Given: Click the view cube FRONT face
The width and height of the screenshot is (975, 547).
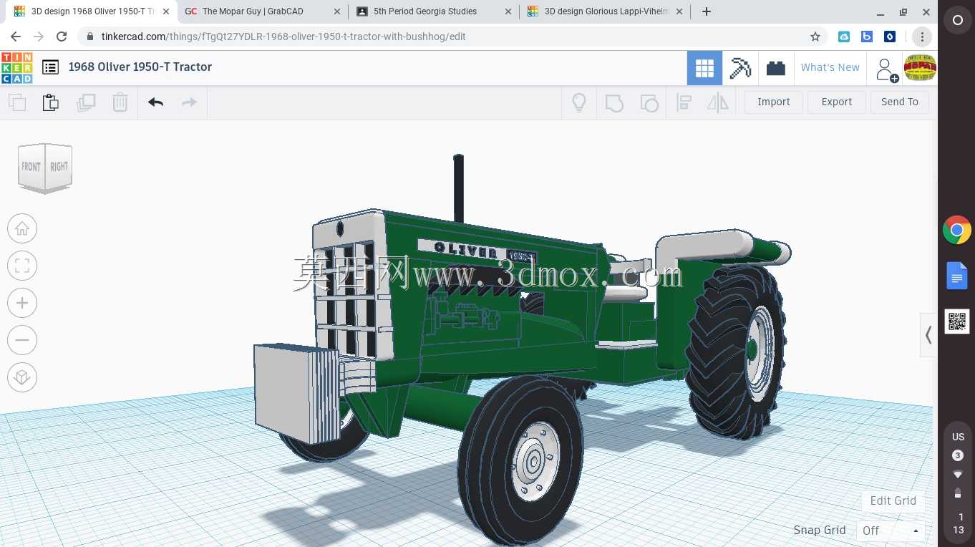Looking at the screenshot, I should coord(31,167).
